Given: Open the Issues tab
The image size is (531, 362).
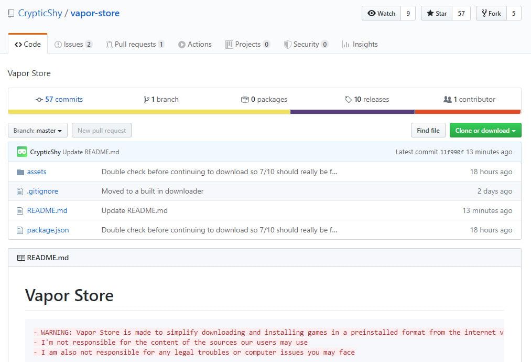Looking at the screenshot, I should pyautogui.click(x=73, y=44).
